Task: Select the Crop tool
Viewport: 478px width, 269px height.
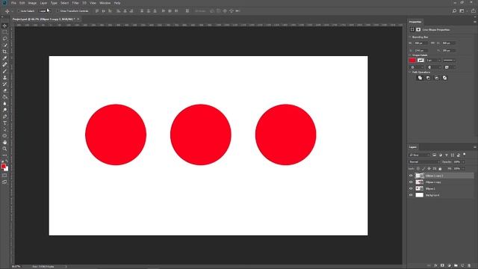Action: (x=4, y=52)
